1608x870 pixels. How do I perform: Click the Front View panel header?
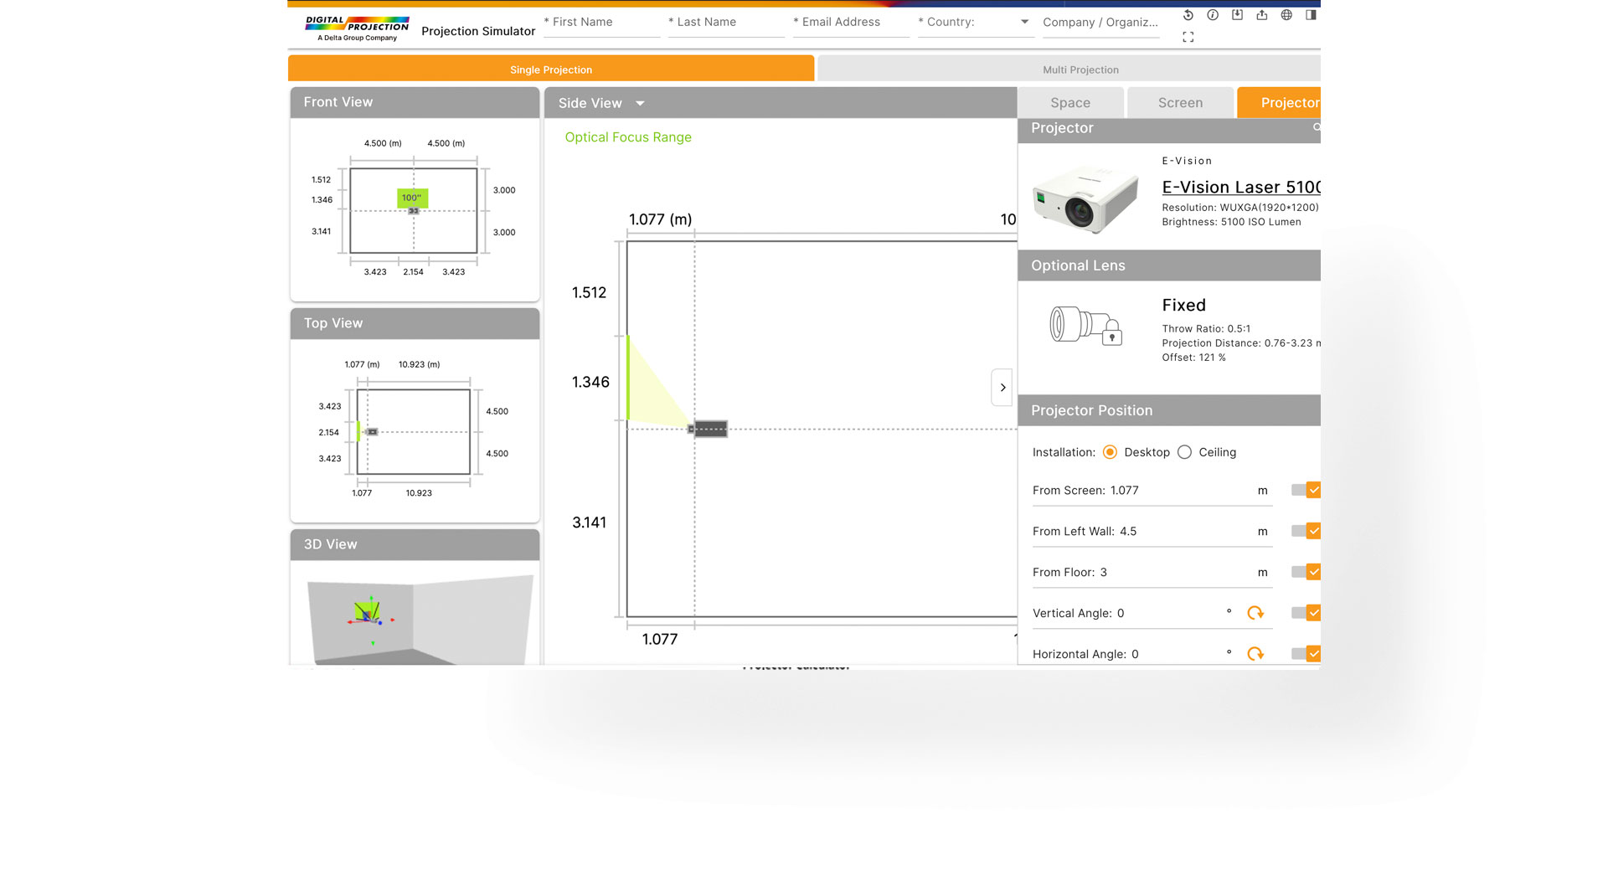click(x=415, y=102)
